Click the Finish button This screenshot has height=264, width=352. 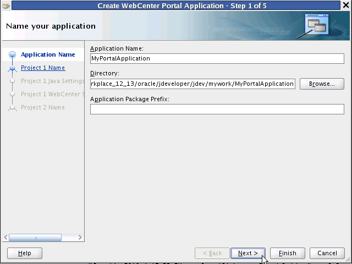[x=287, y=253]
